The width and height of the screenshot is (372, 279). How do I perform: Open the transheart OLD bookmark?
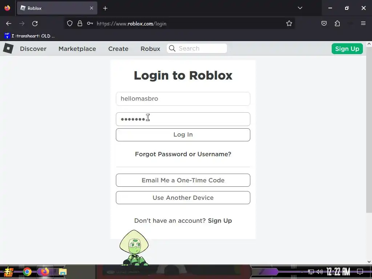[x=29, y=36]
